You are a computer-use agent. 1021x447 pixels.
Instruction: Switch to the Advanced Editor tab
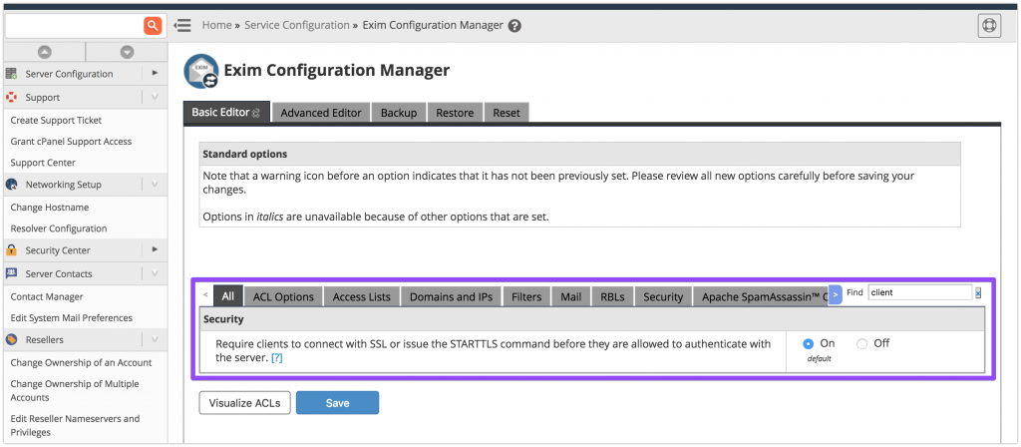point(320,113)
